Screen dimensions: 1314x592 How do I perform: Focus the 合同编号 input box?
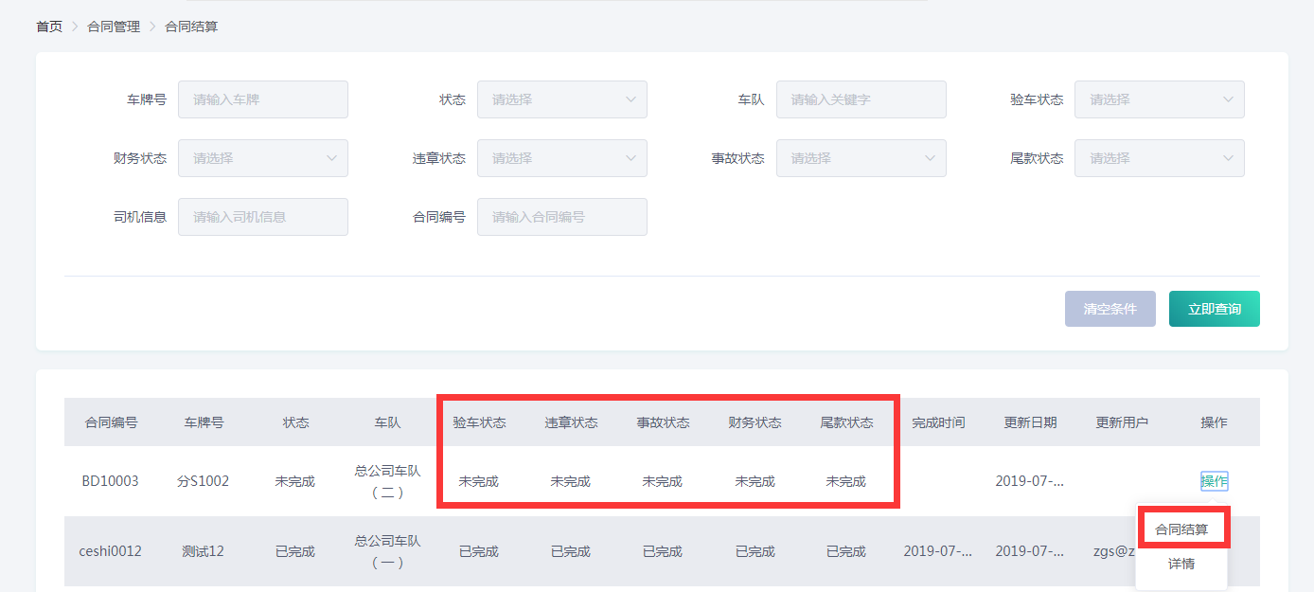[561, 217]
